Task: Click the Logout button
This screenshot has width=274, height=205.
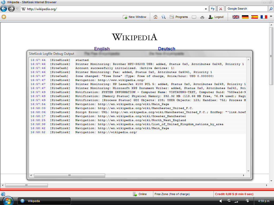Action: (216, 17)
